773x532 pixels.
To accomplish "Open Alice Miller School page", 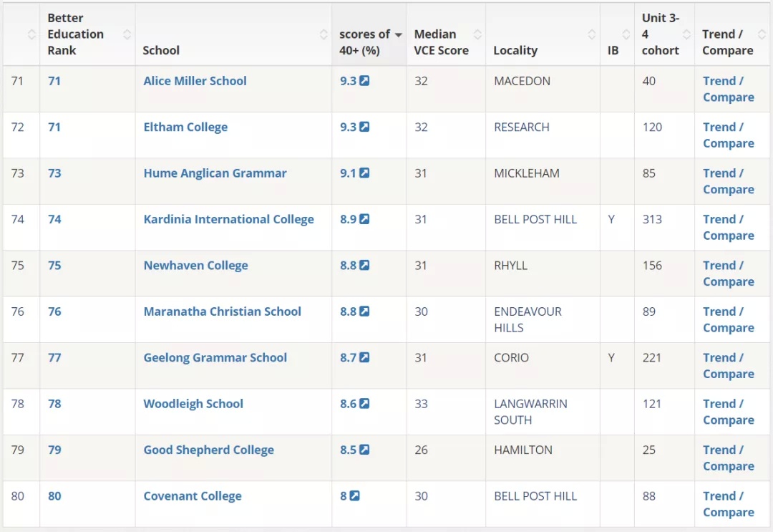I will coord(195,81).
